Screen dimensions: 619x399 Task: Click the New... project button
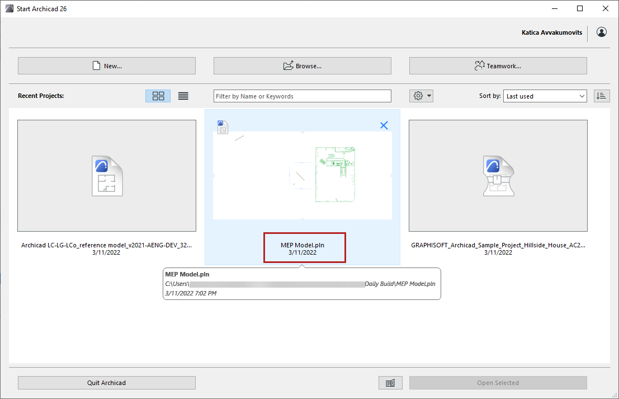tap(107, 65)
